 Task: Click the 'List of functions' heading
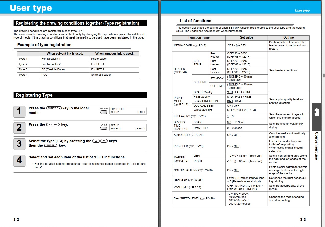[x=196, y=21]
